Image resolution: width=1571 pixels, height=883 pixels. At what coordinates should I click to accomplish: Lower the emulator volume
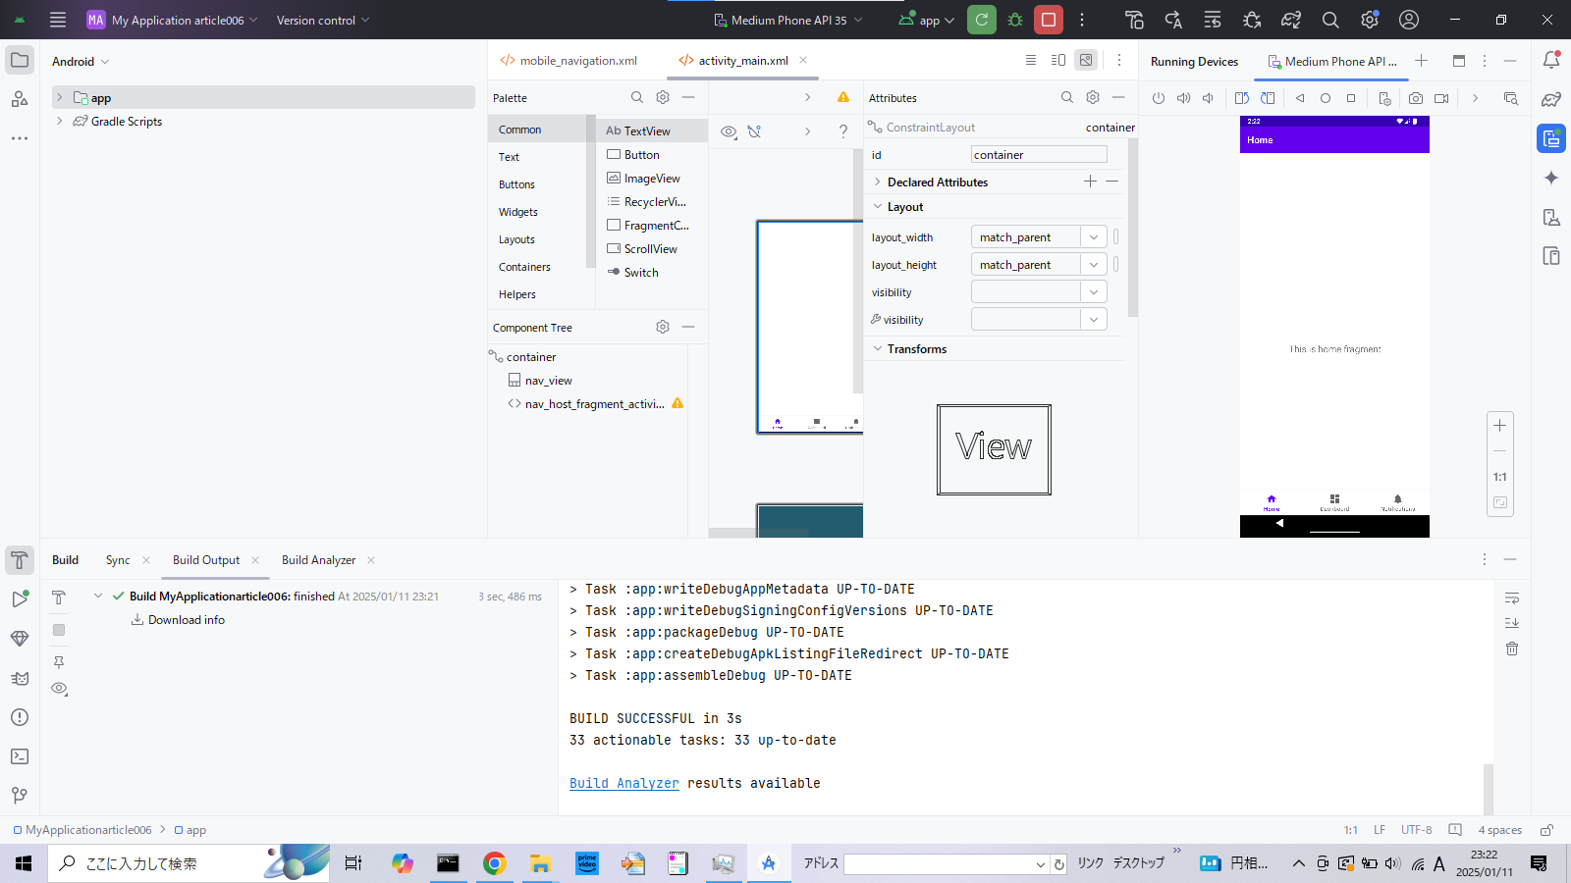1208,98
